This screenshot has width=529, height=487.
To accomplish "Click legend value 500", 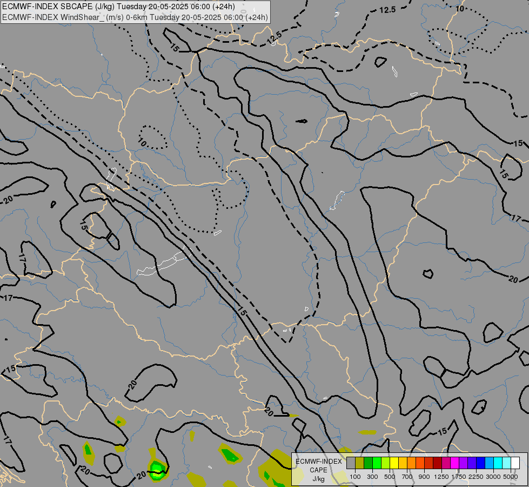I will click(390, 477).
